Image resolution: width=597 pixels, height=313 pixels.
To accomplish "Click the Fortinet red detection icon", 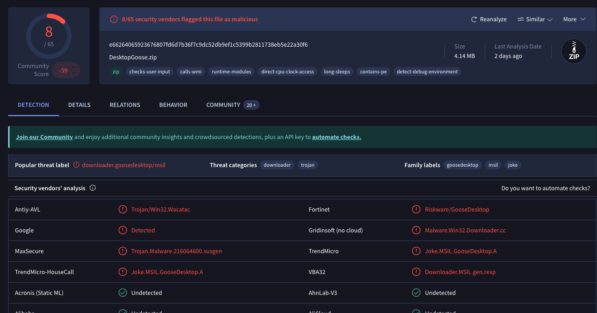I will coord(416,209).
